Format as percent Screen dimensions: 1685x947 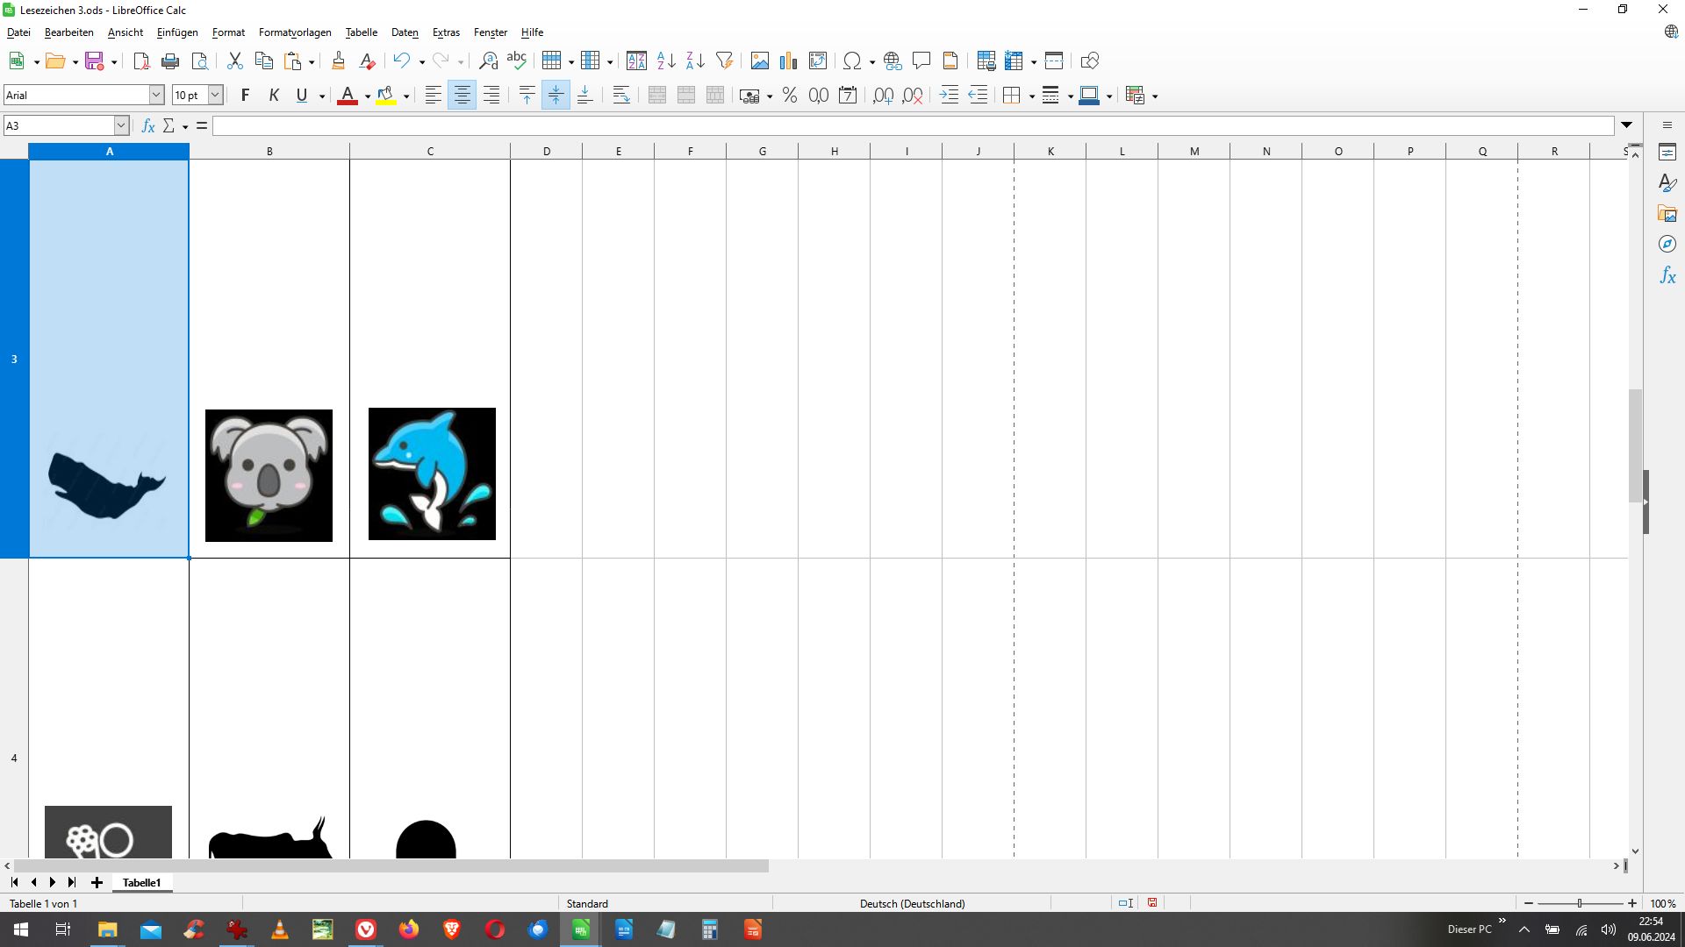(x=790, y=96)
